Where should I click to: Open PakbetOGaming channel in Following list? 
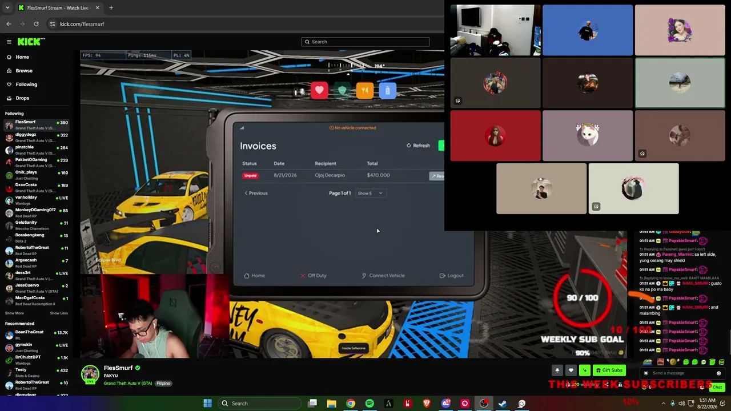tap(35, 162)
